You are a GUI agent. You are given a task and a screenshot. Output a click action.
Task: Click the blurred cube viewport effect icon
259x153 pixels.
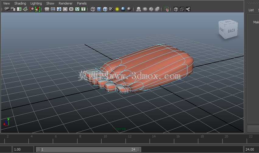(x=157, y=9)
